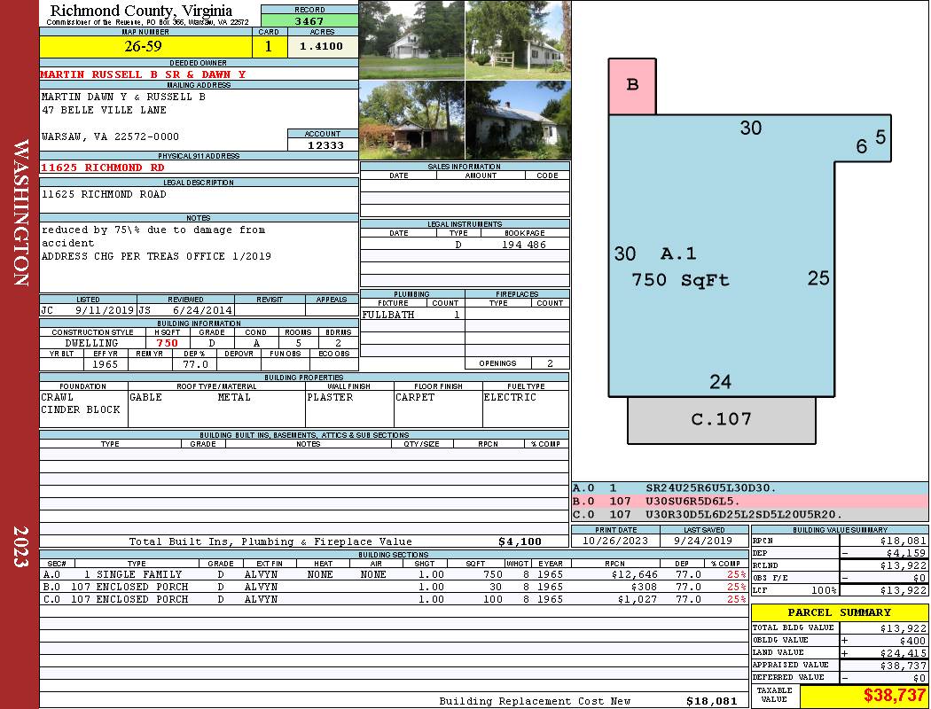
Task: Select building section row C.0 ENCLOSED PORCH
Action: click(395, 599)
